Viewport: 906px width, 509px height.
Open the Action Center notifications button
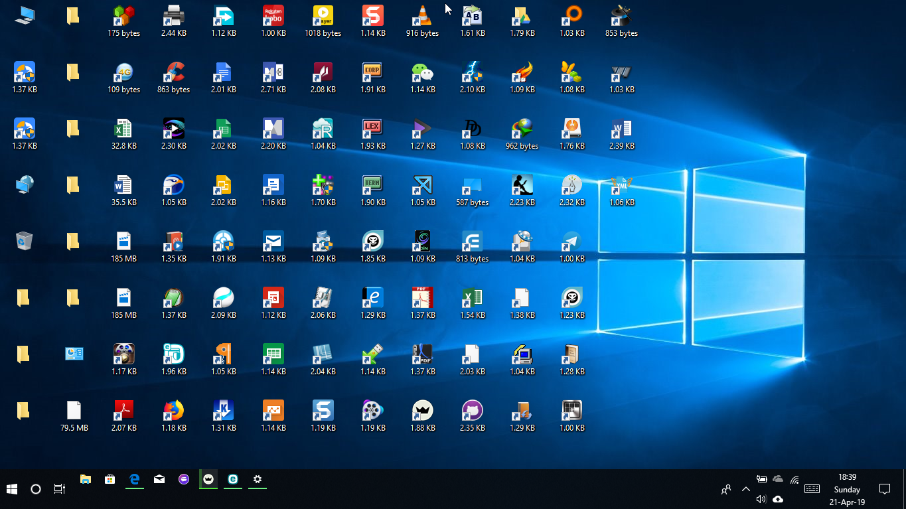pyautogui.click(x=884, y=489)
